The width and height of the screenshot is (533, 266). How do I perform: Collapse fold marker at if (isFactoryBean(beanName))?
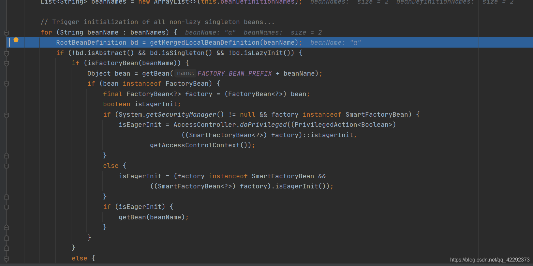tap(7, 64)
